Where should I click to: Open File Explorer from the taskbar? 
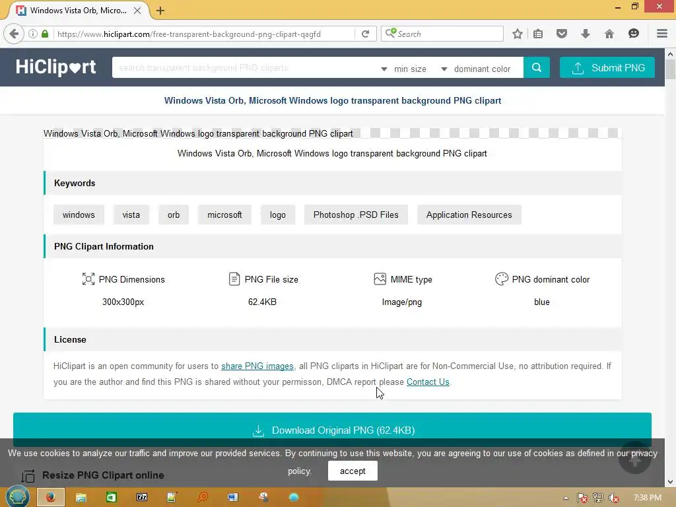[x=81, y=498]
